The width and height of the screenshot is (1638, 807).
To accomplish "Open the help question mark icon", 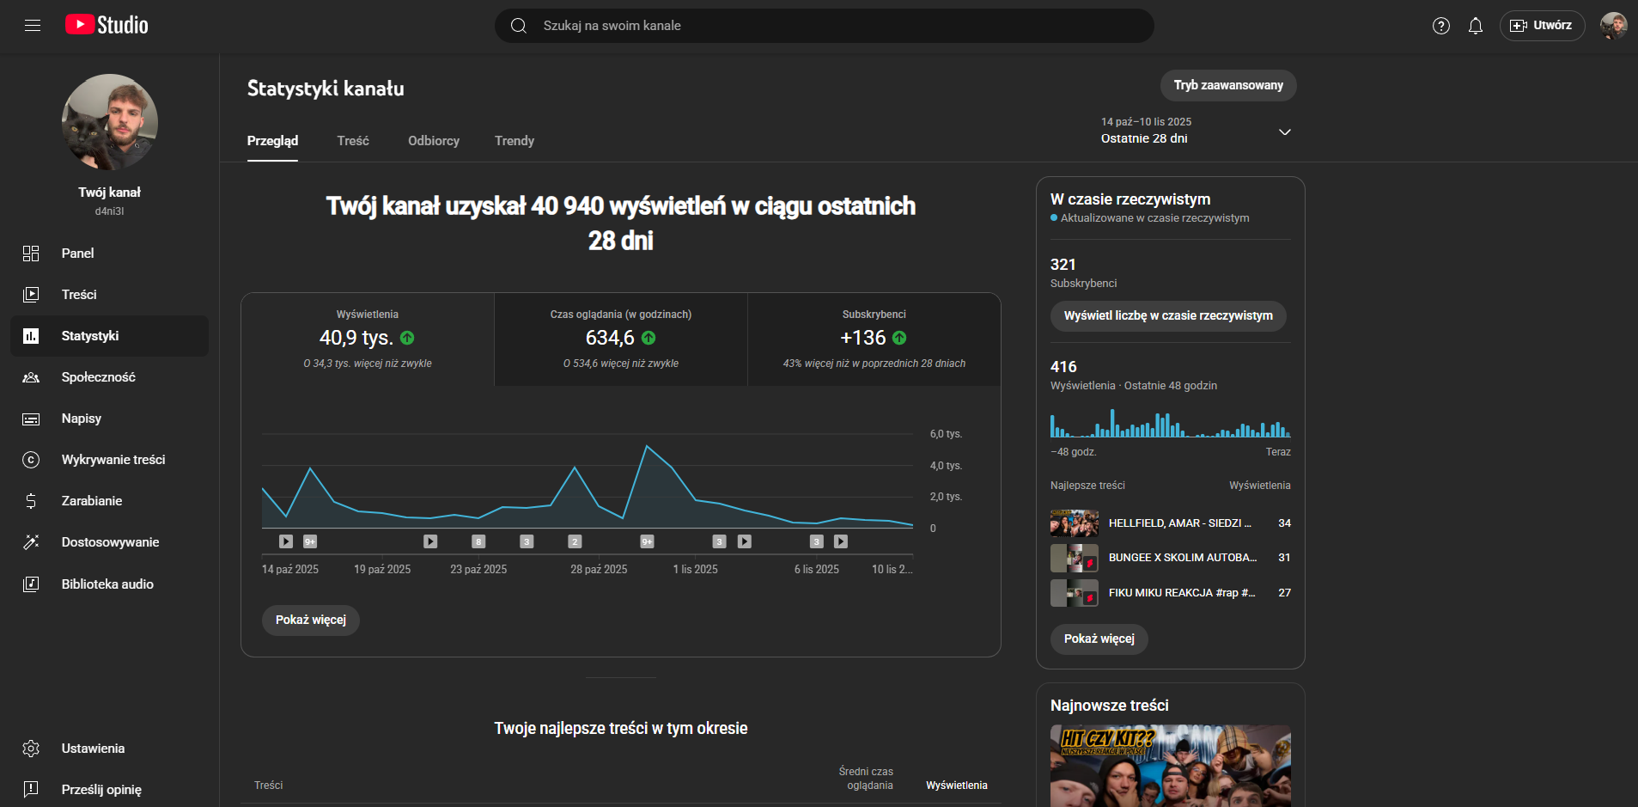I will pyautogui.click(x=1440, y=26).
